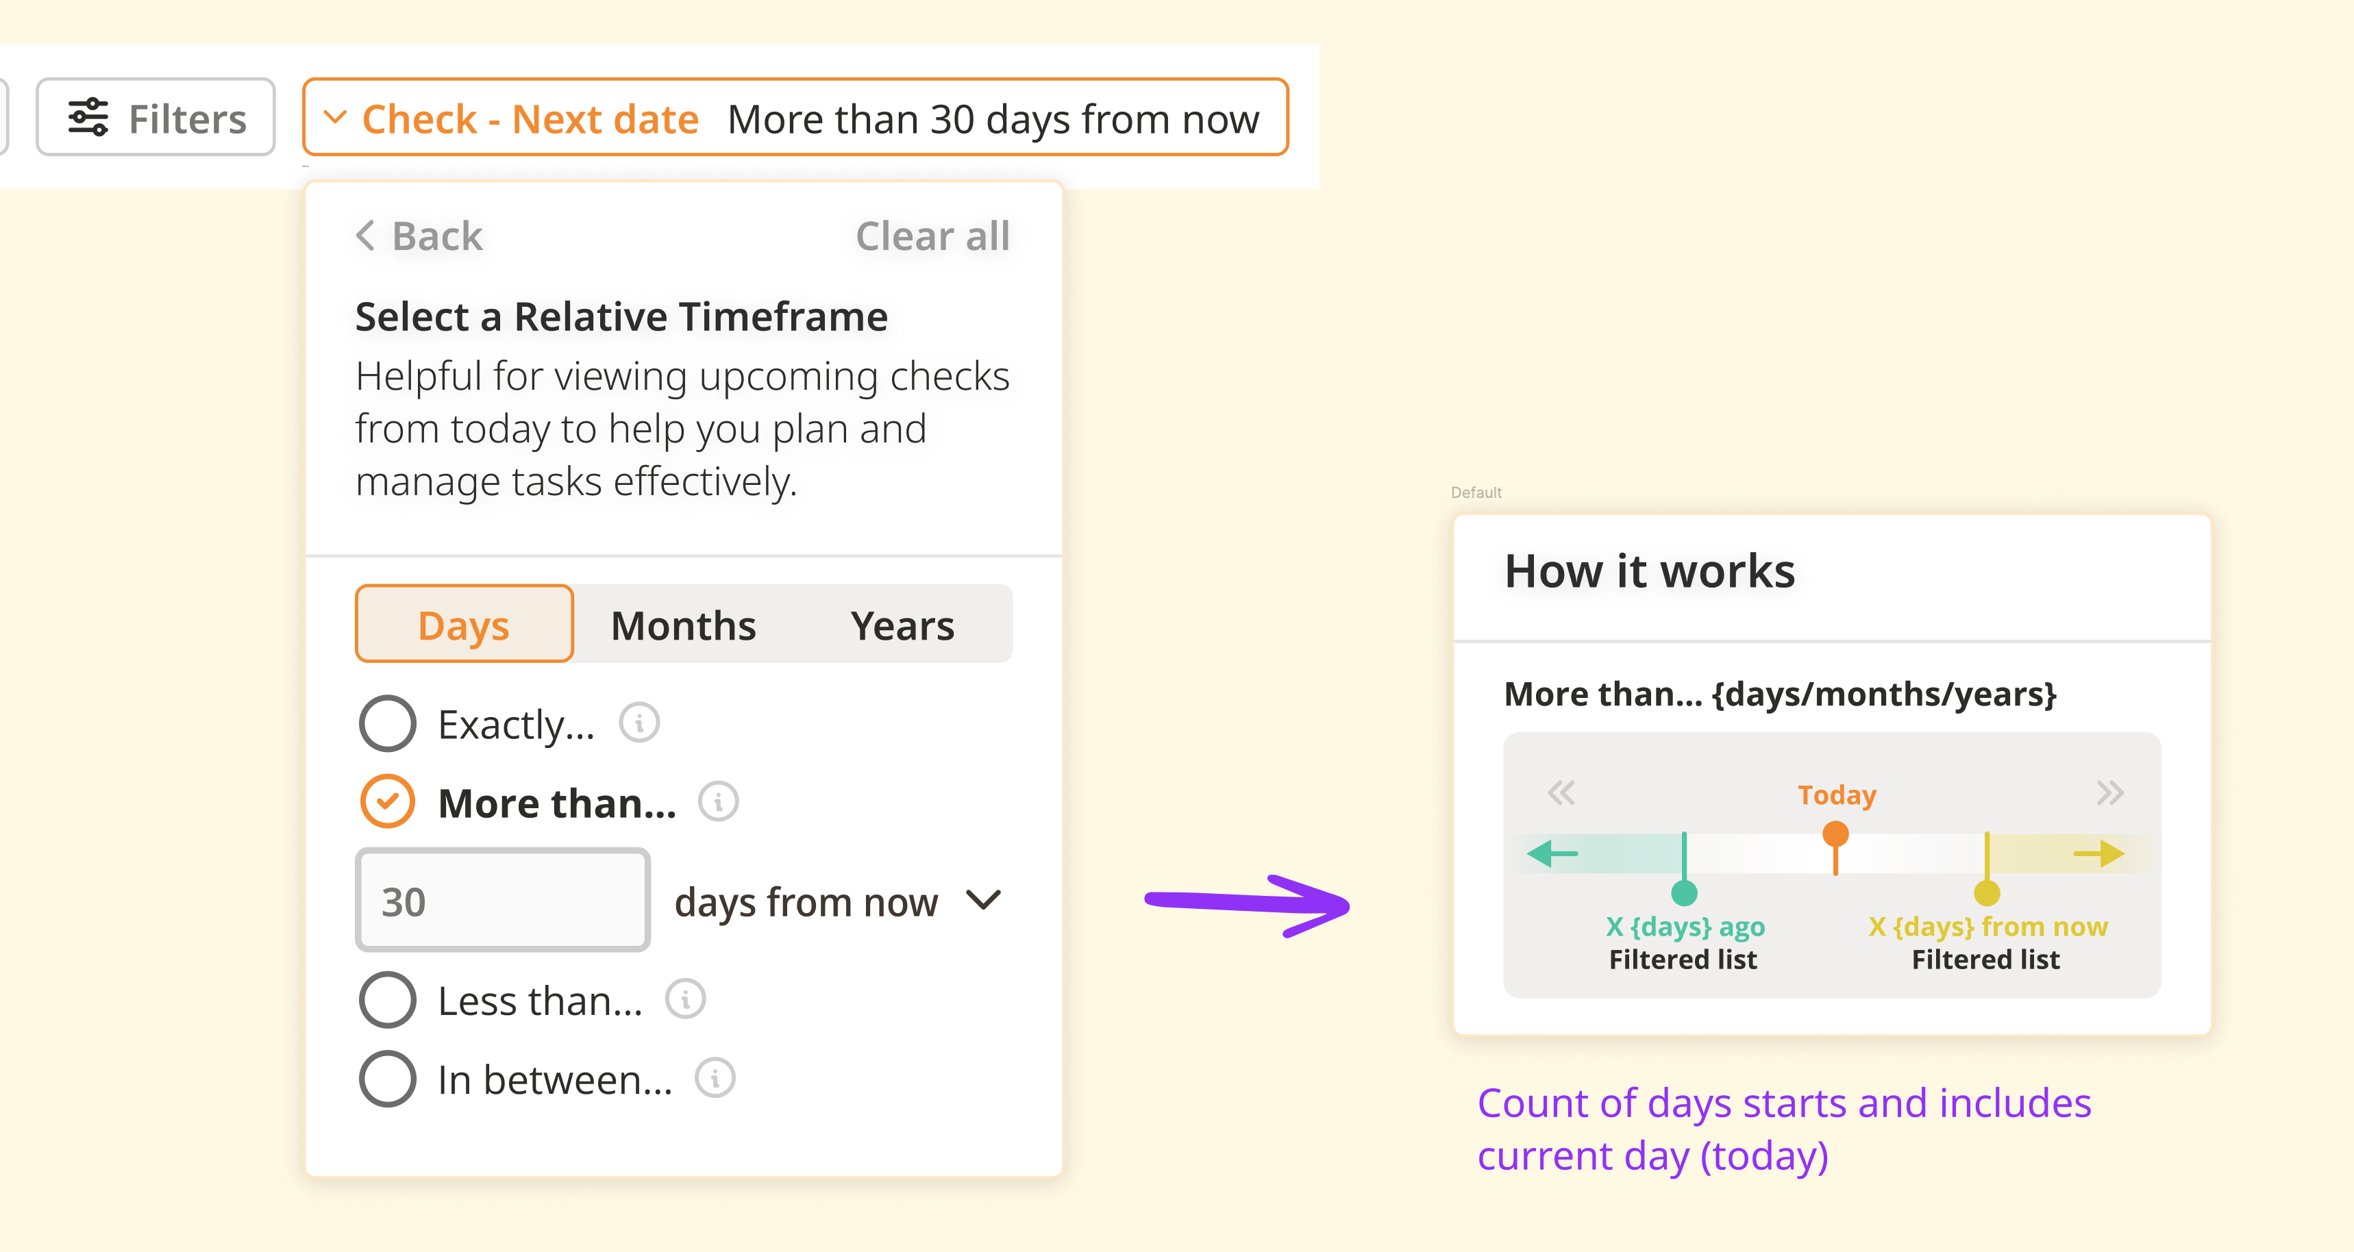Click the info icon next to Less than
This screenshot has height=1252, width=2354.
(685, 999)
